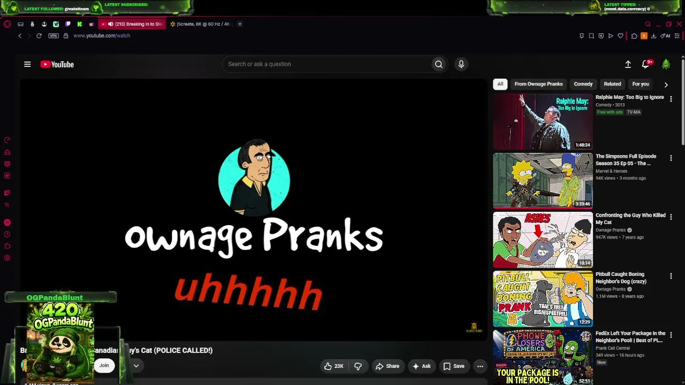Open browser downloads icon
685x385 pixels.
653,36
